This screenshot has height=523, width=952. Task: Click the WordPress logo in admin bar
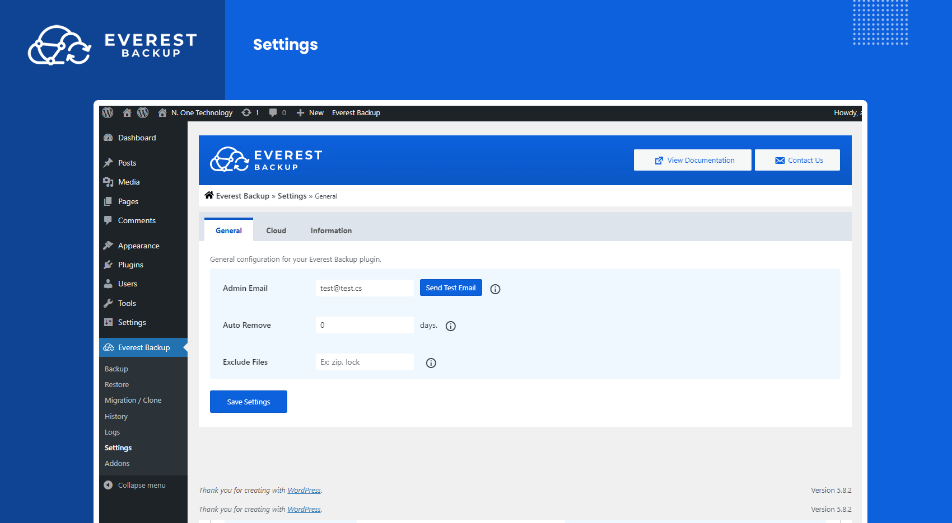point(108,112)
